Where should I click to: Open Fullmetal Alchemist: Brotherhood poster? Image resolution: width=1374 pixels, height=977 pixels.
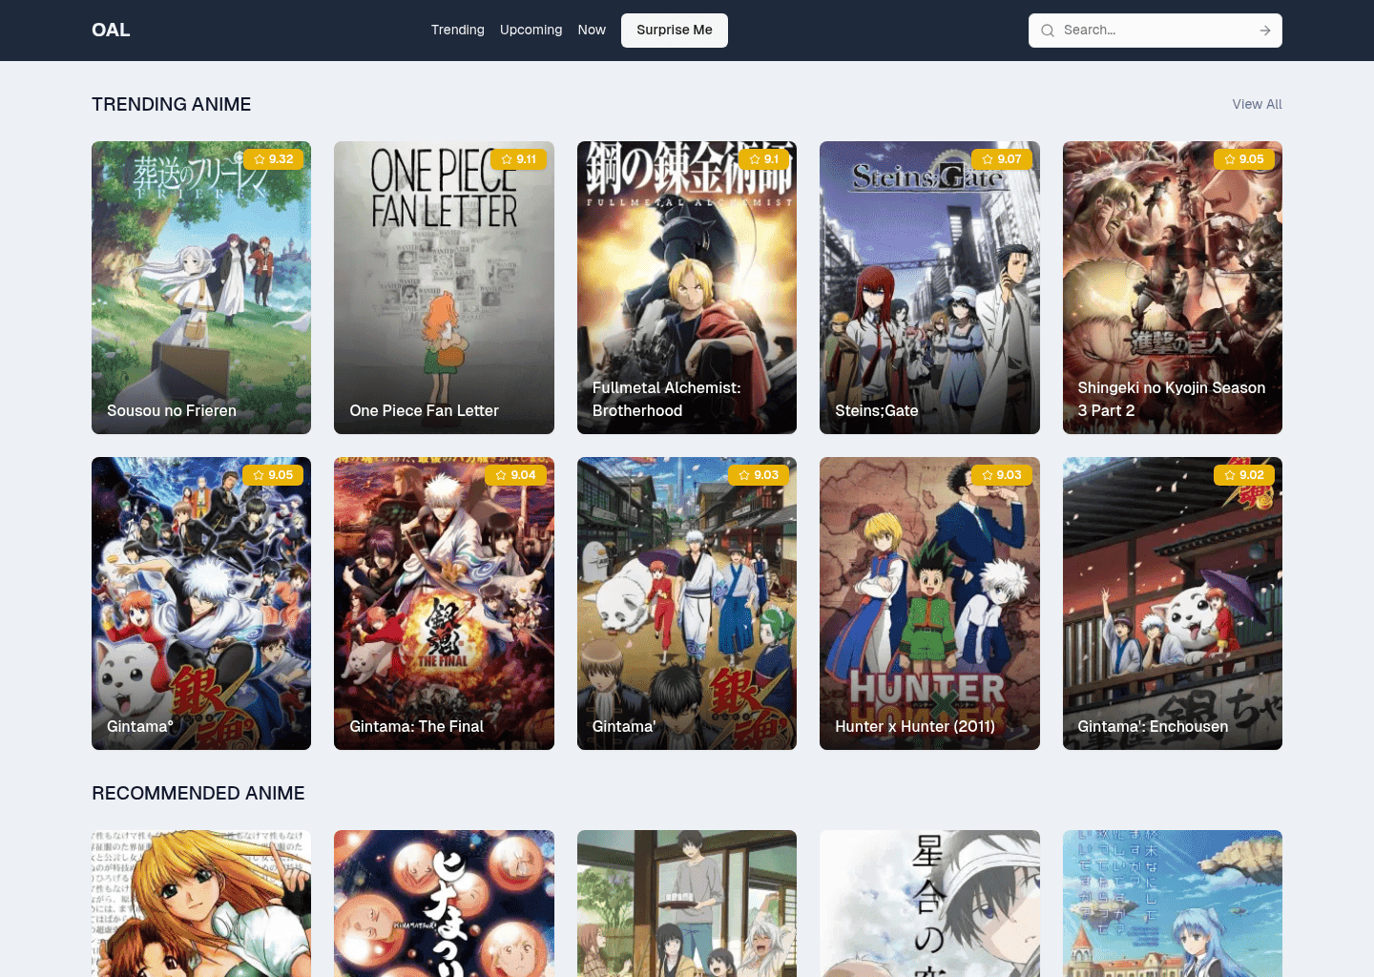[687, 288]
